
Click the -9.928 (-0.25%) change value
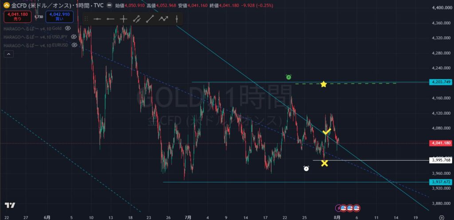257,5
